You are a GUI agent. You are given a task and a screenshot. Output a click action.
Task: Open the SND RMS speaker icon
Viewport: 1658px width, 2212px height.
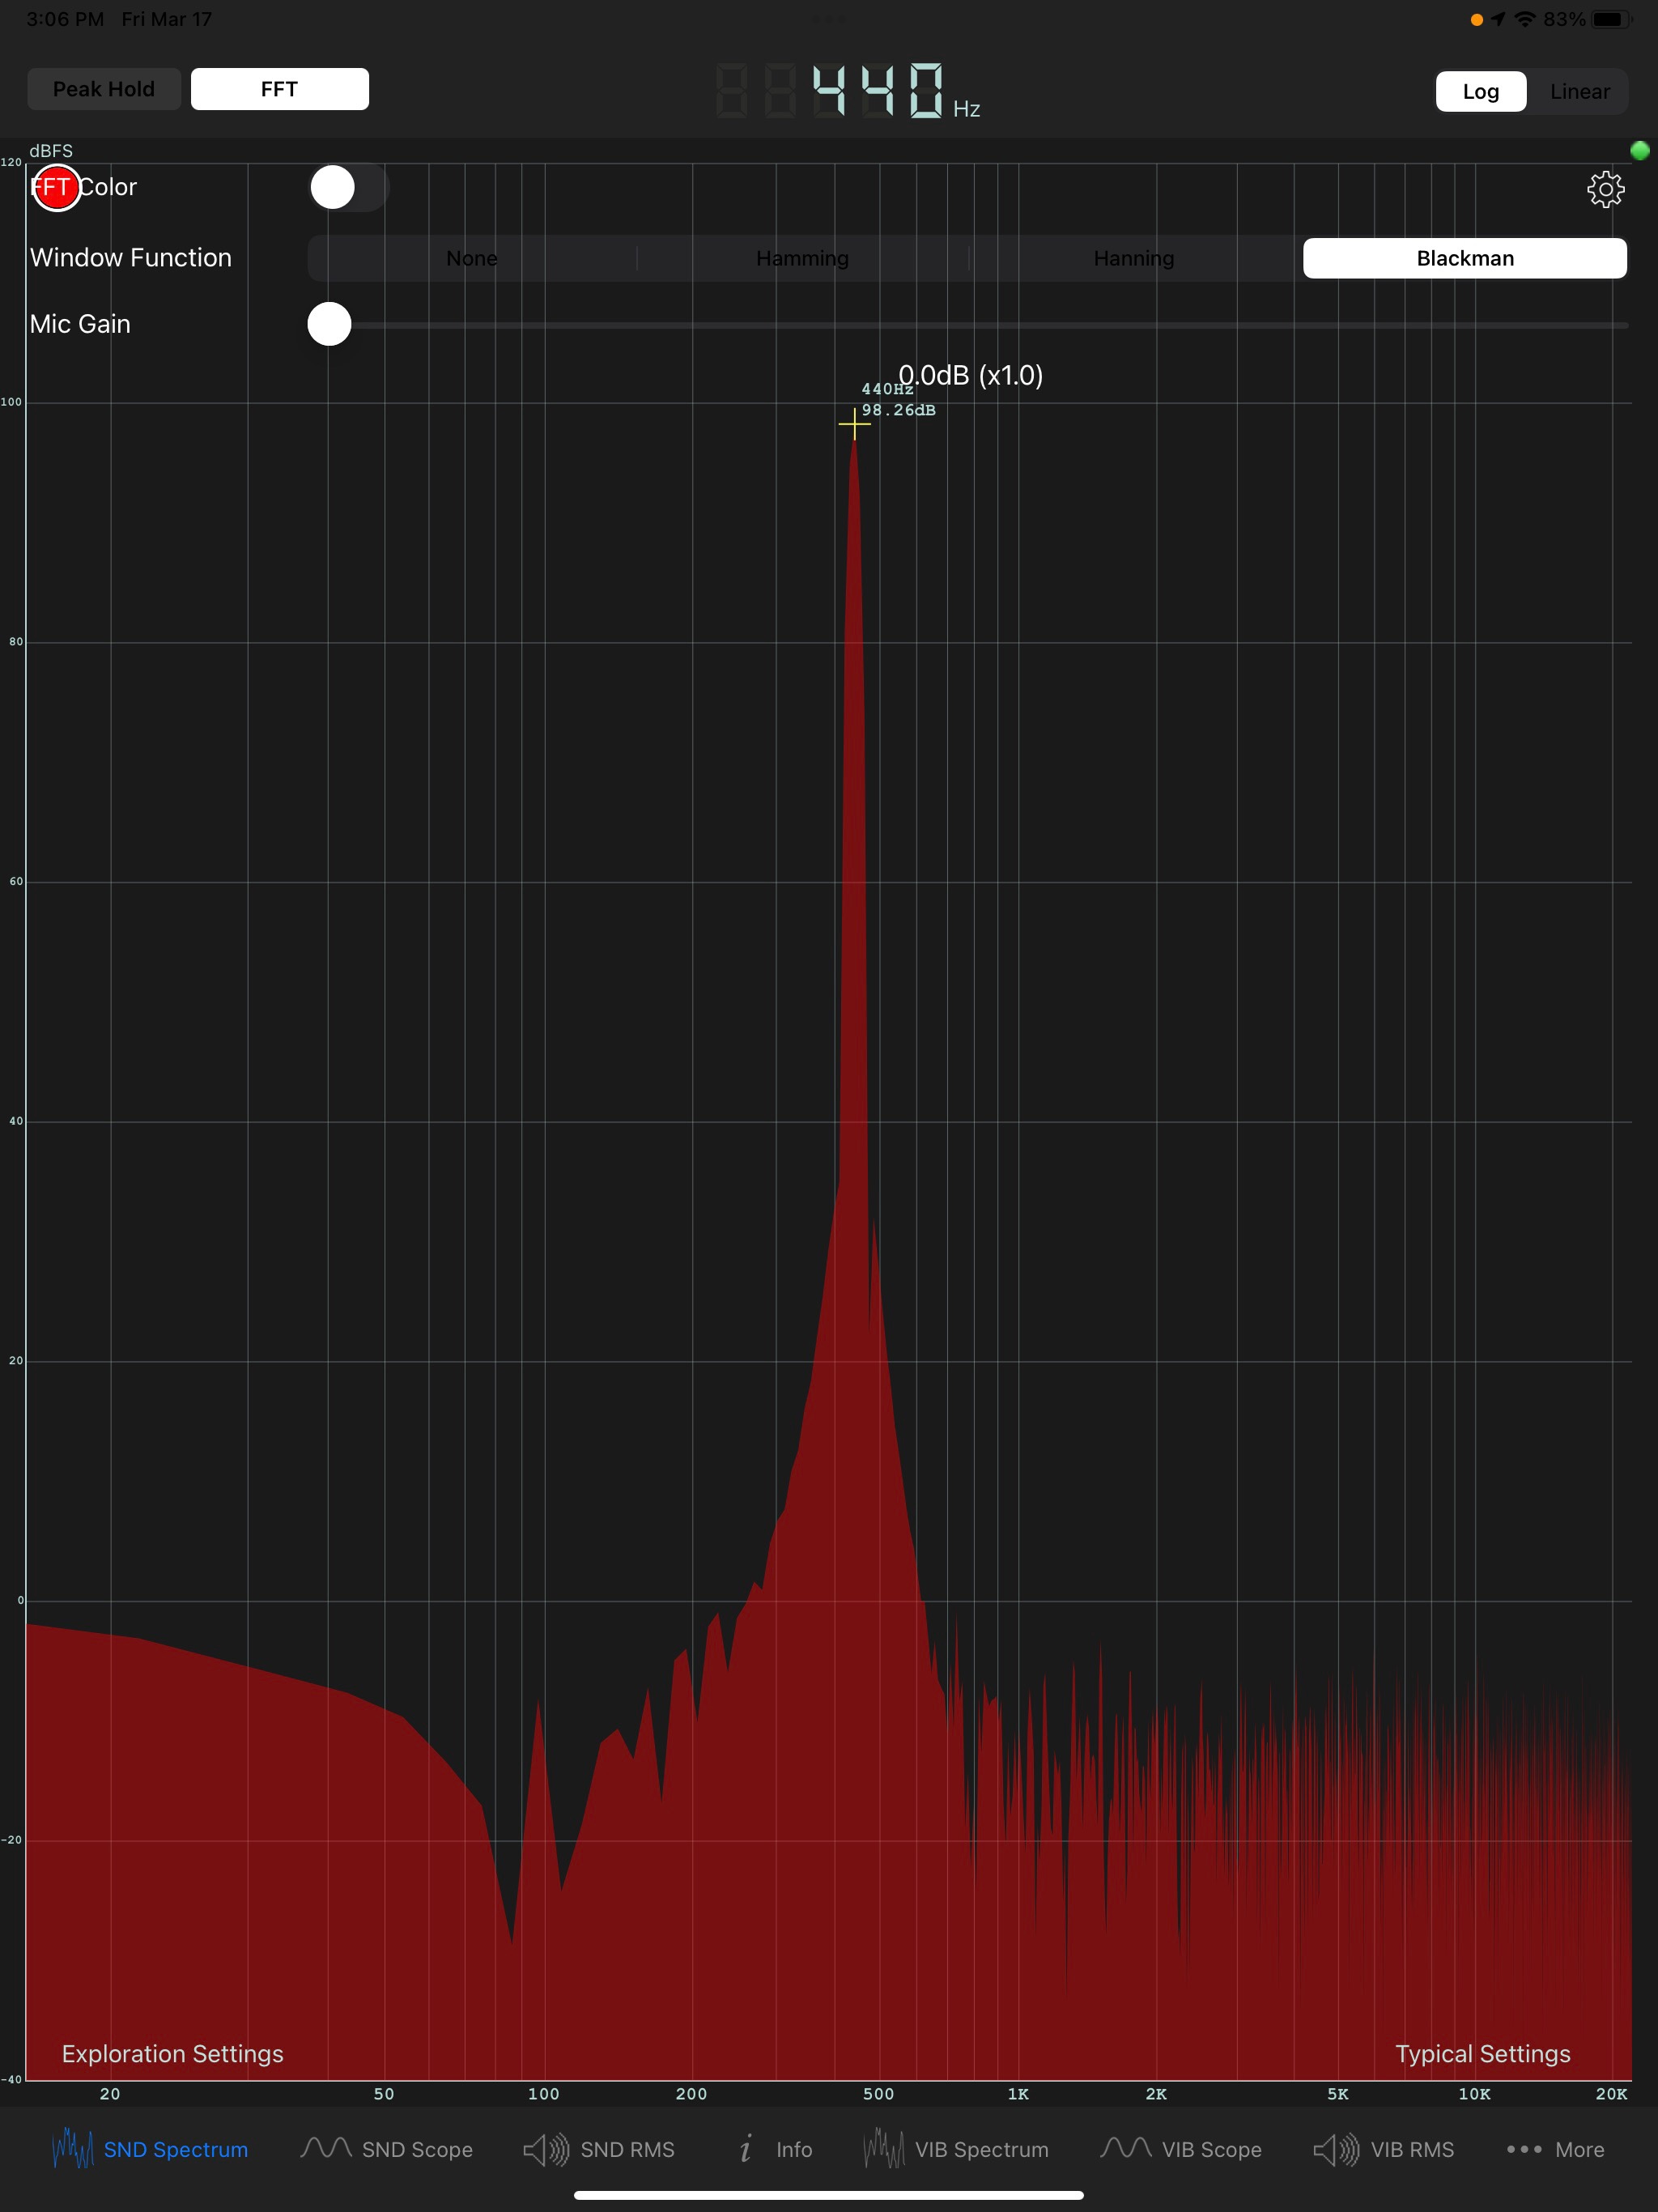[546, 2149]
